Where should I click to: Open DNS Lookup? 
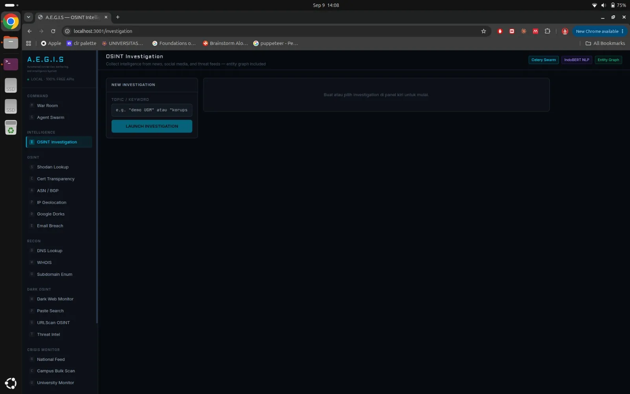59,251
